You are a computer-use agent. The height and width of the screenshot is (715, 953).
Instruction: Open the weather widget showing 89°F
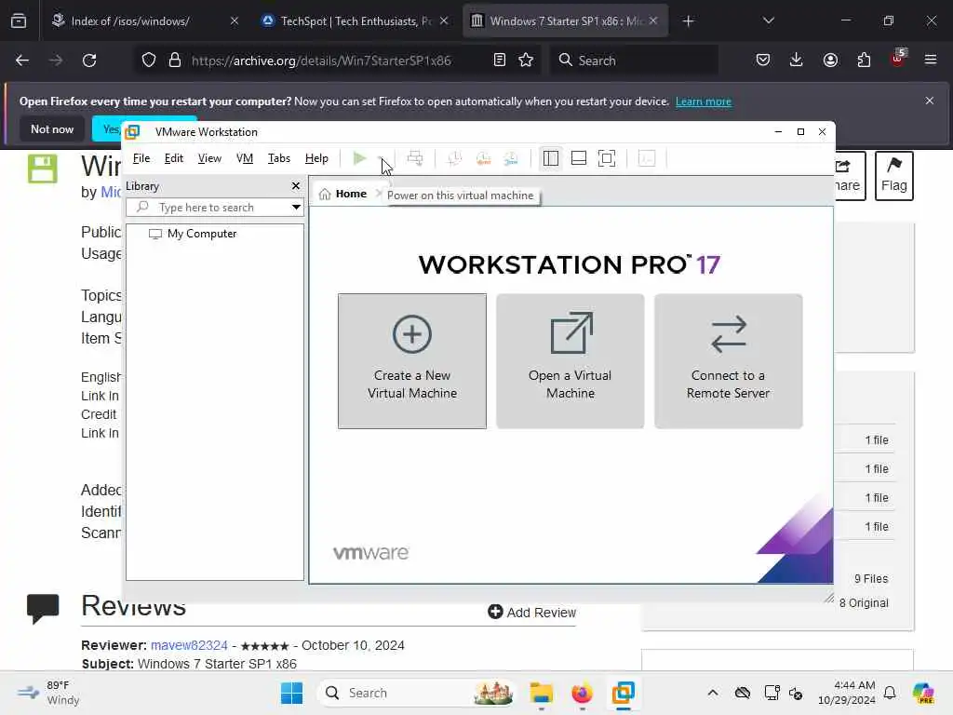(48, 693)
